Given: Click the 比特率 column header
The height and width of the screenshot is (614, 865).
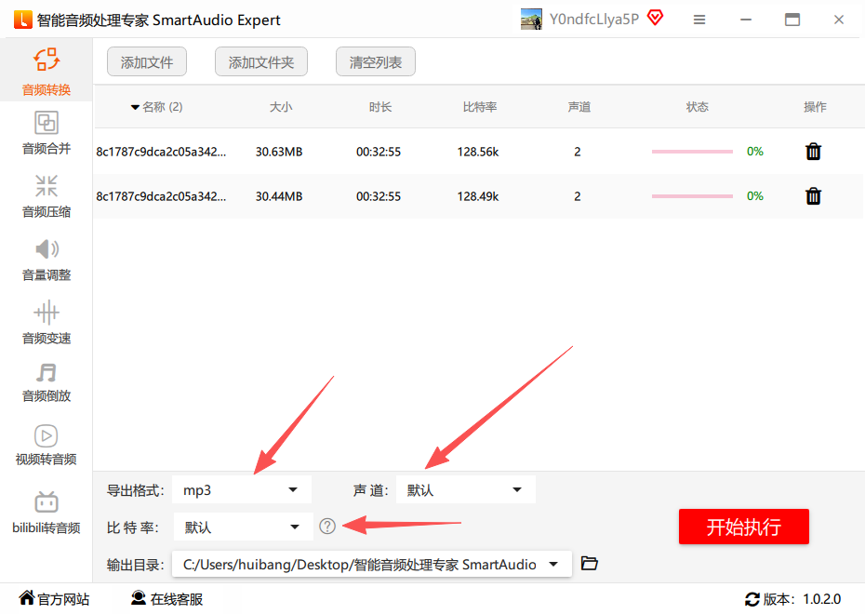Looking at the screenshot, I should coord(479,106).
